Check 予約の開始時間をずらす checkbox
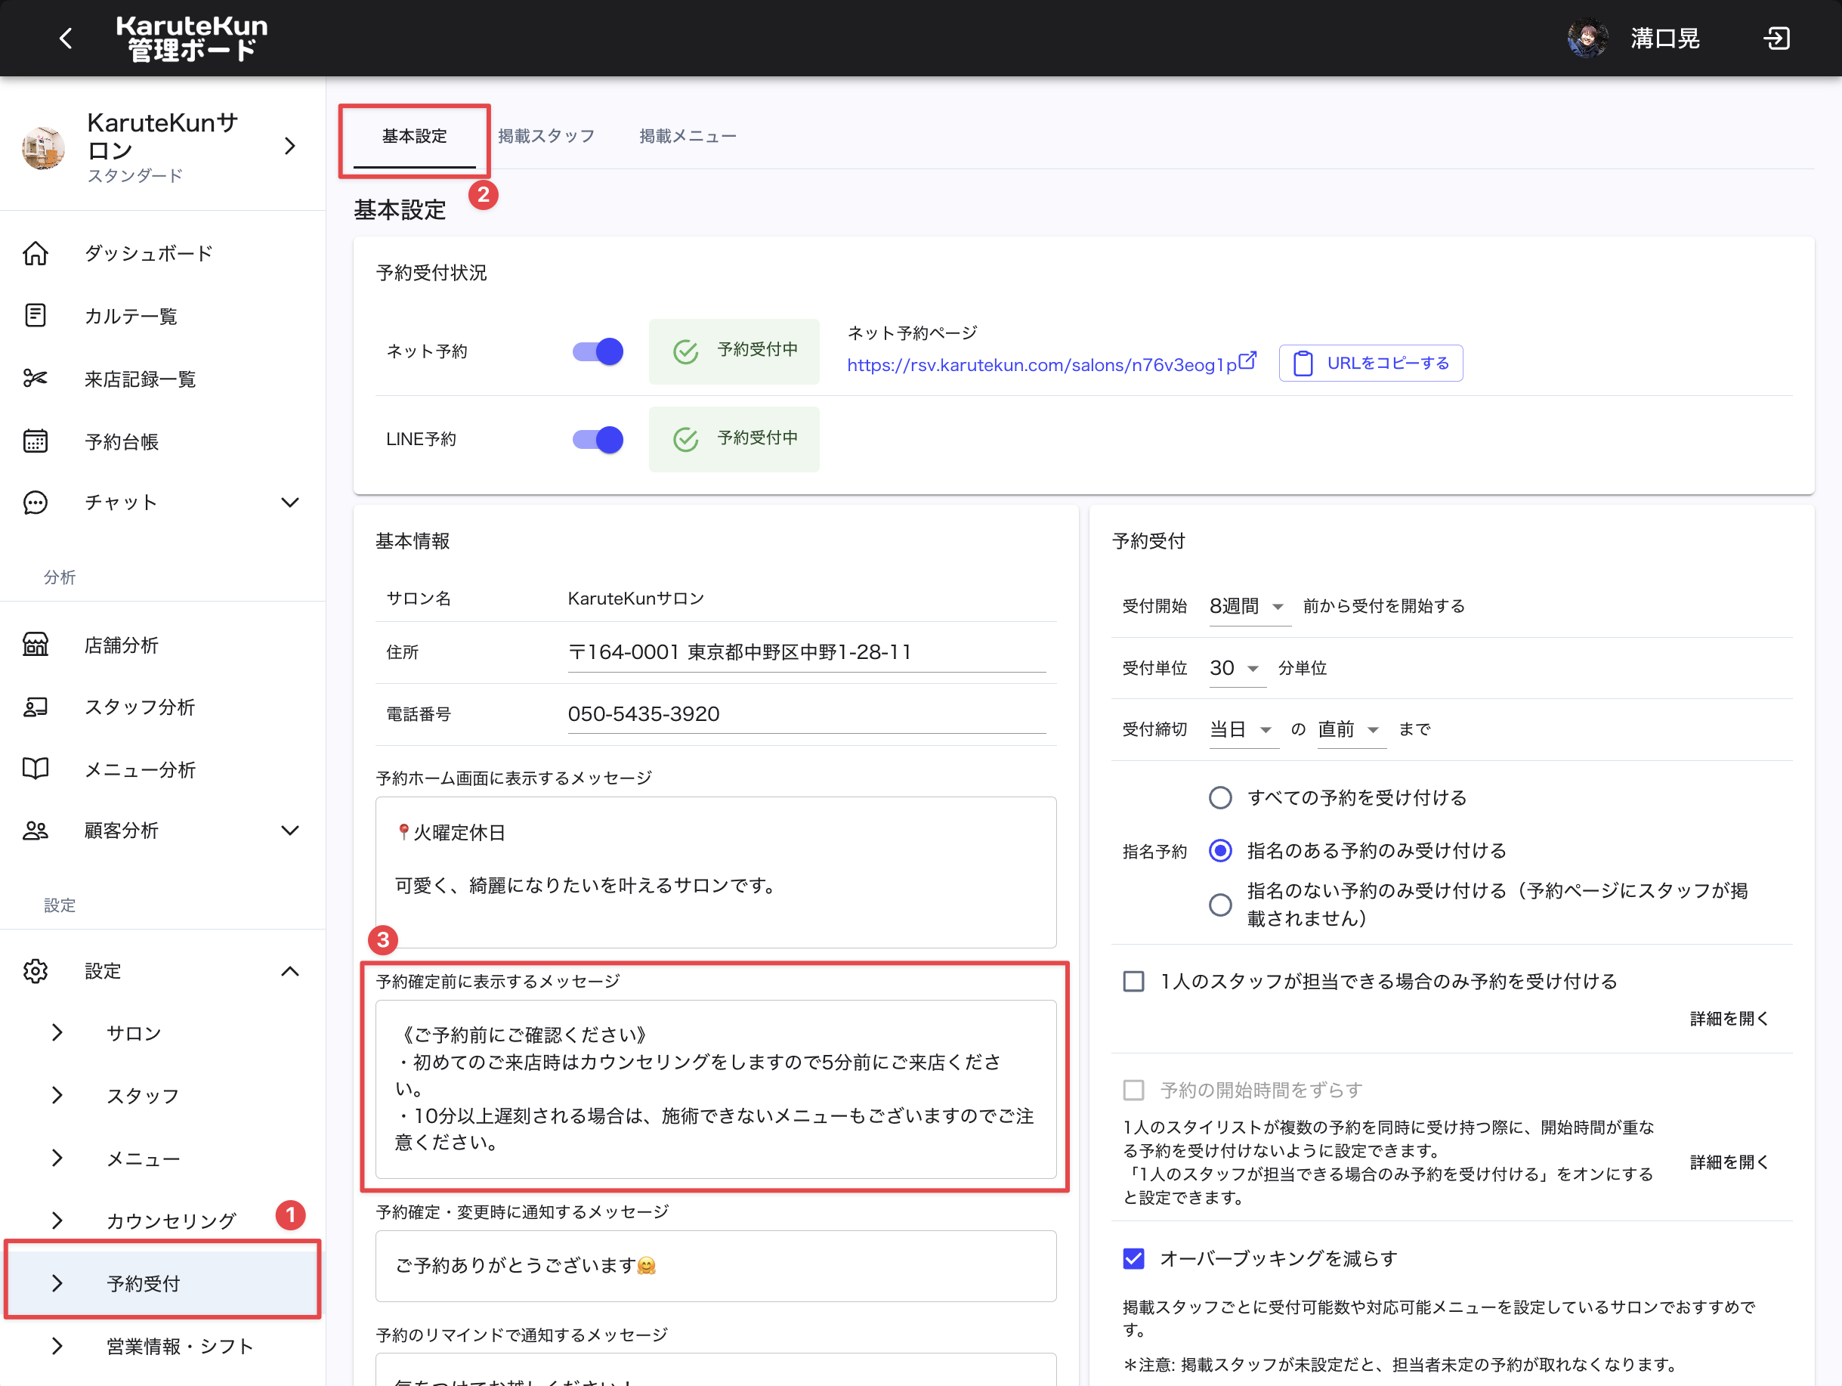Viewport: 1842px width, 1386px height. click(1133, 1090)
